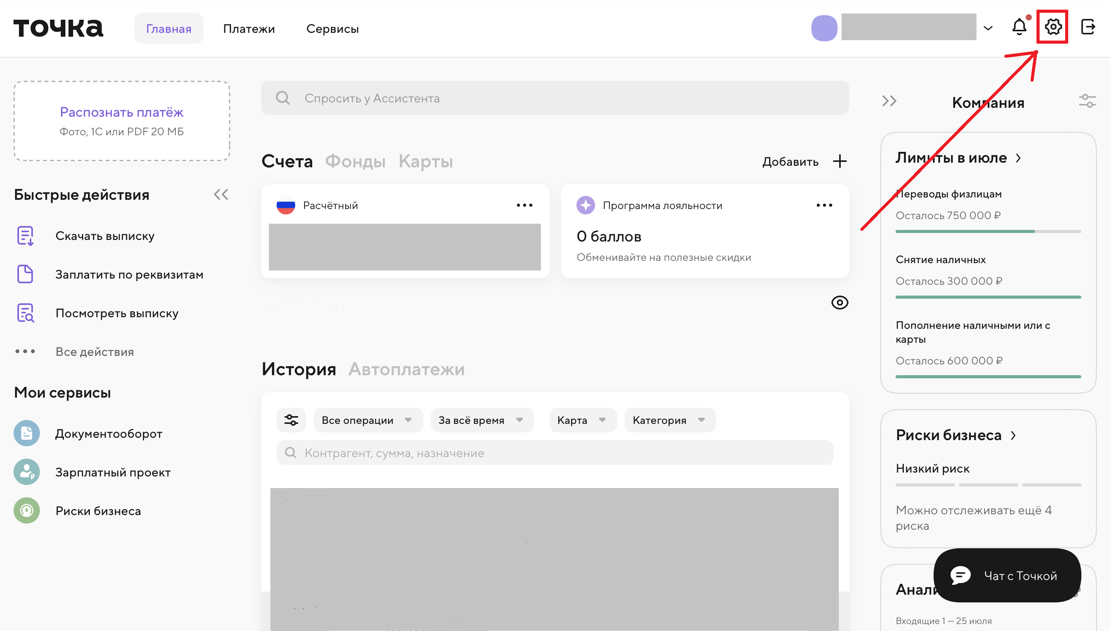Click the logout exit icon
1110x631 pixels.
(1088, 27)
